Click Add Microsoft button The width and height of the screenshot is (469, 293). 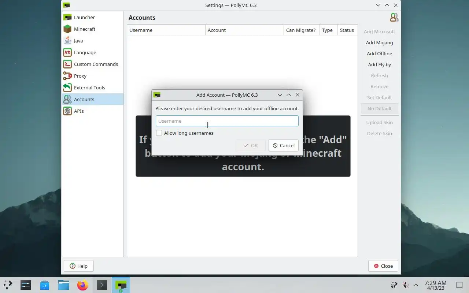(379, 31)
